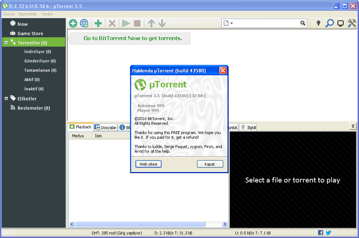Image resolution: width=359 pixels, height=238 pixels.
Task: Collapse the Torrentler tree node
Action: click(6, 42)
